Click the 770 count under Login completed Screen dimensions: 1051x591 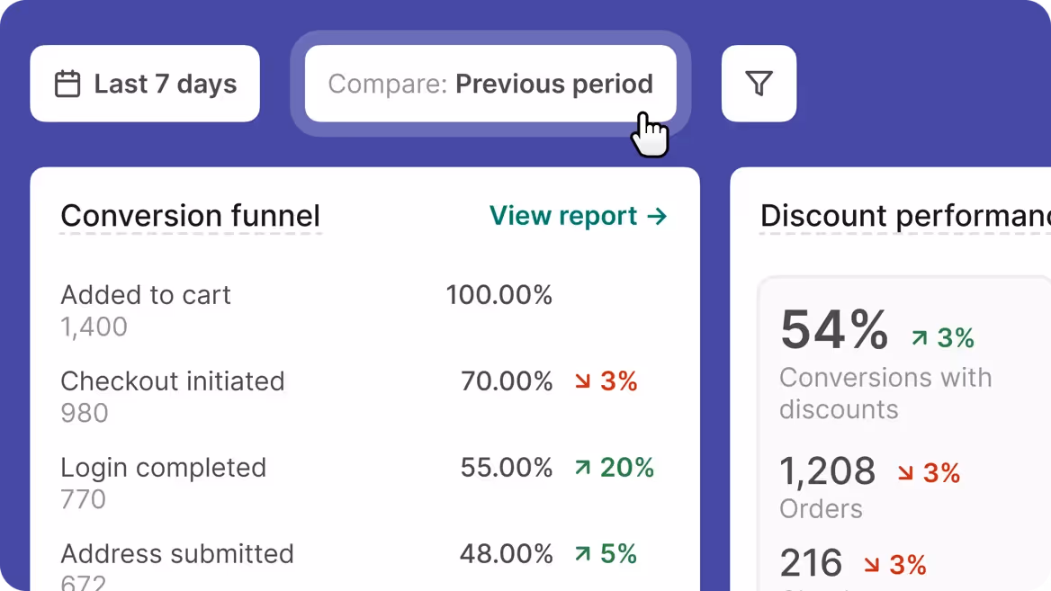pyautogui.click(x=83, y=500)
